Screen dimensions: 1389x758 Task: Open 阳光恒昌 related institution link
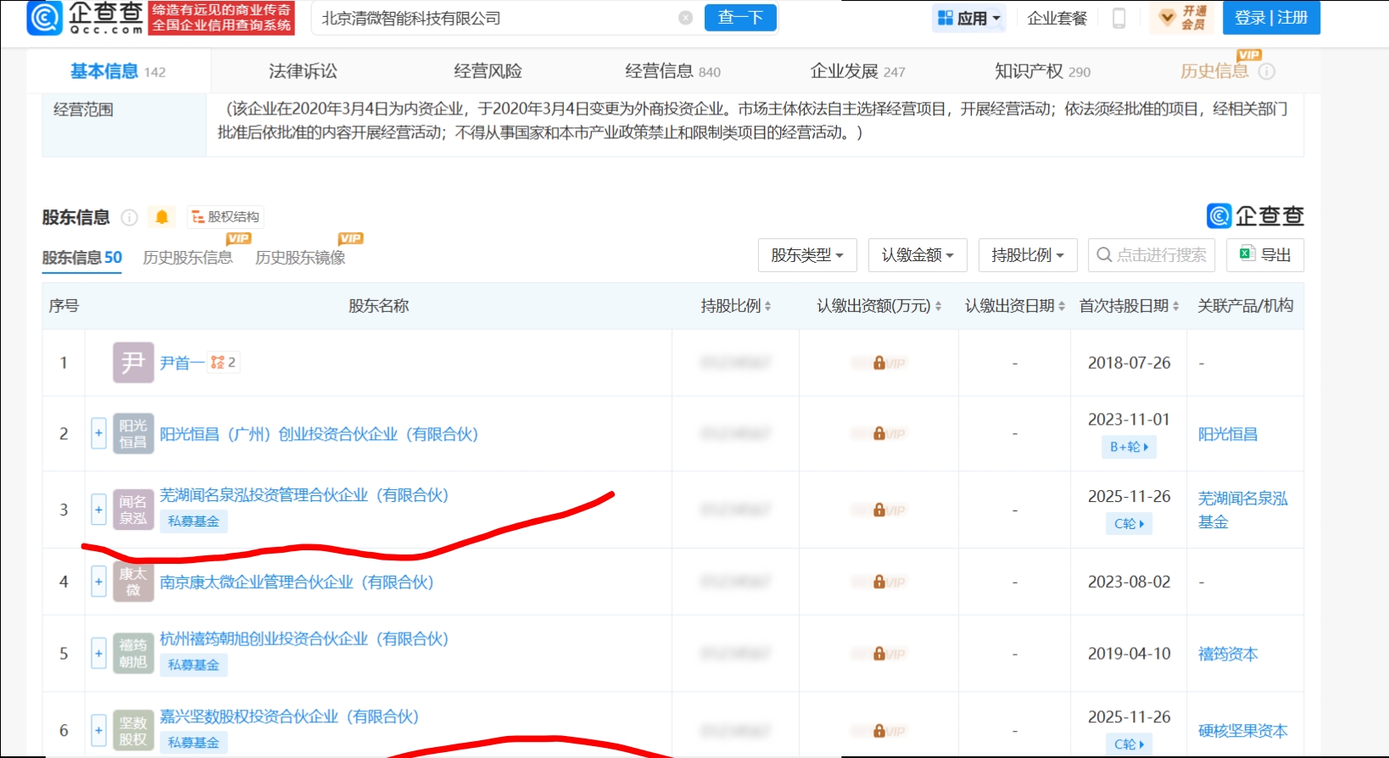(1228, 434)
